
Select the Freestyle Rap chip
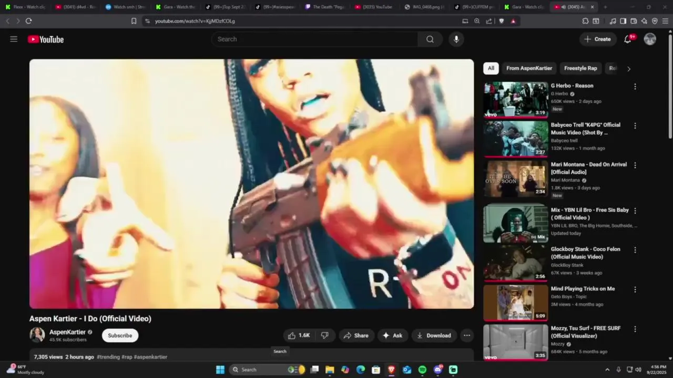tap(580, 68)
